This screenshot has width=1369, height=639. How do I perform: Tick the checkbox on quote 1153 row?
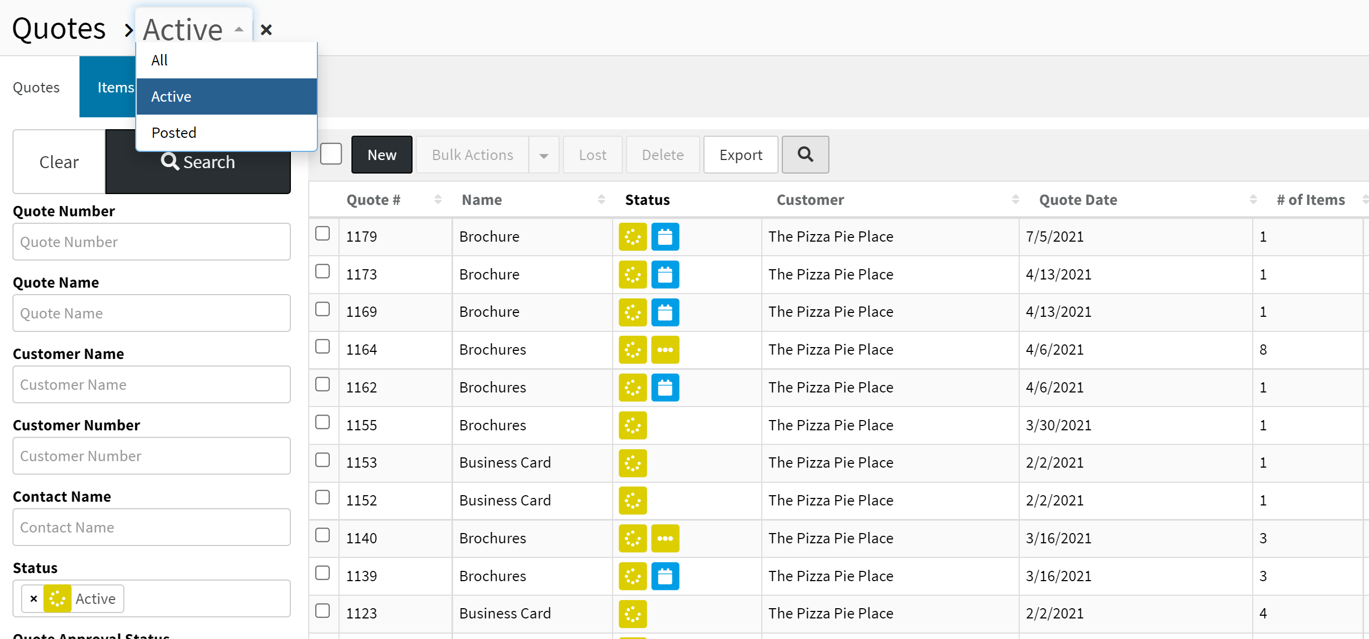(x=323, y=460)
